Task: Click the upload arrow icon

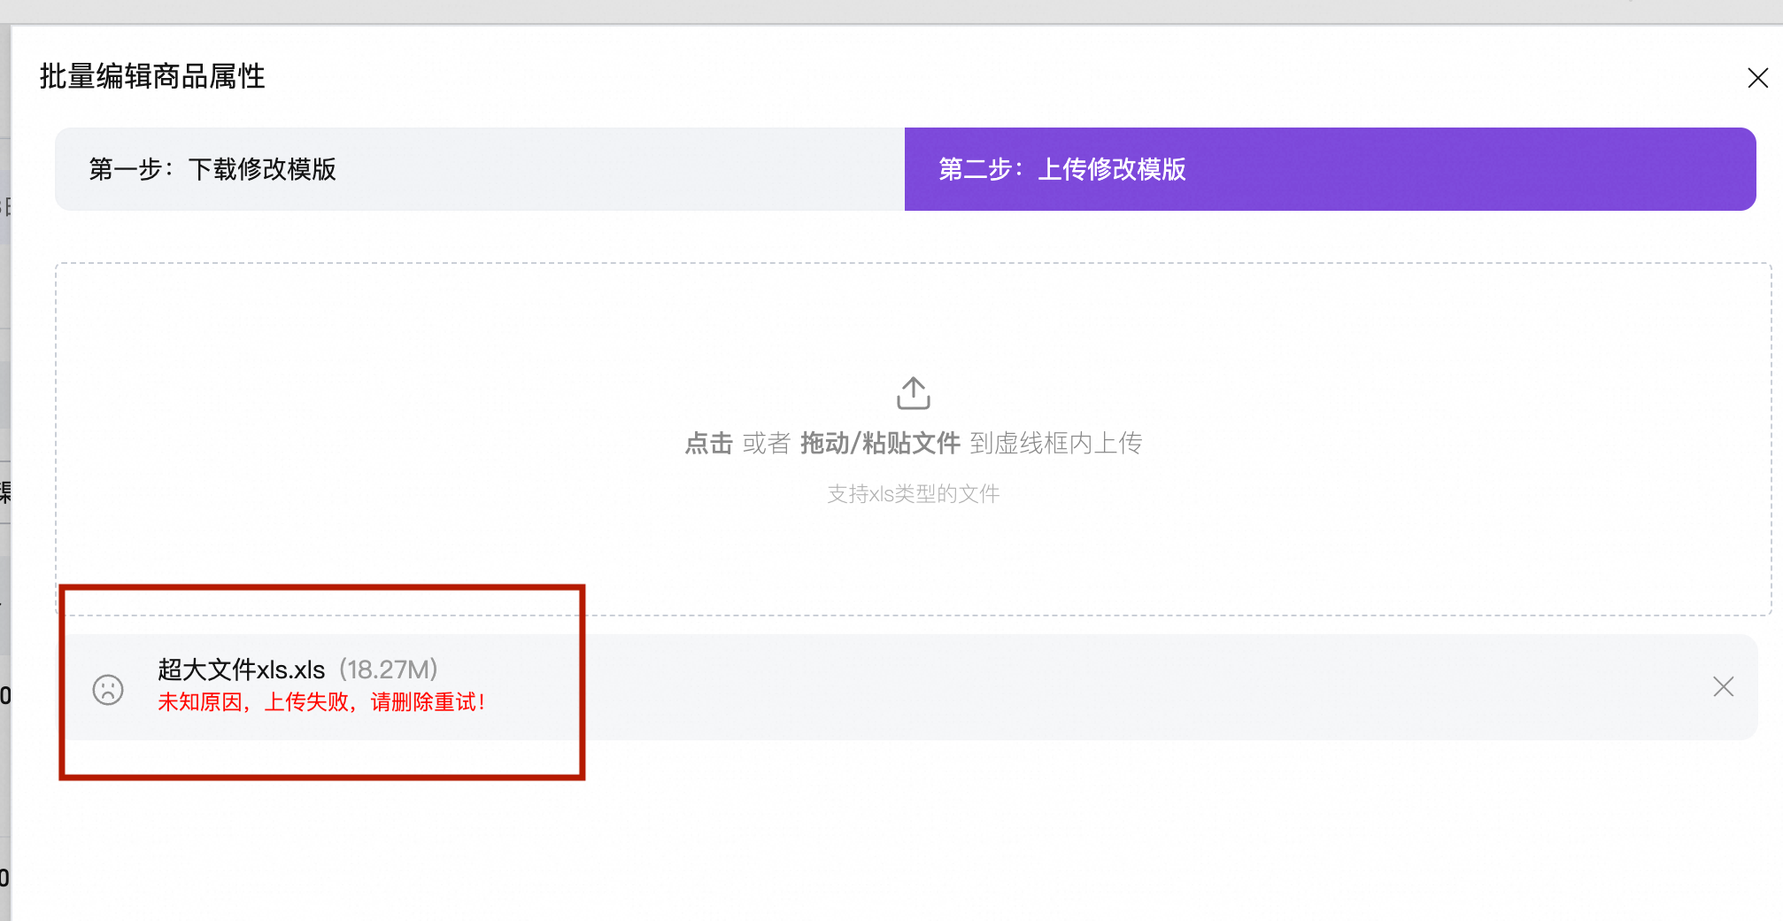Action: (913, 393)
